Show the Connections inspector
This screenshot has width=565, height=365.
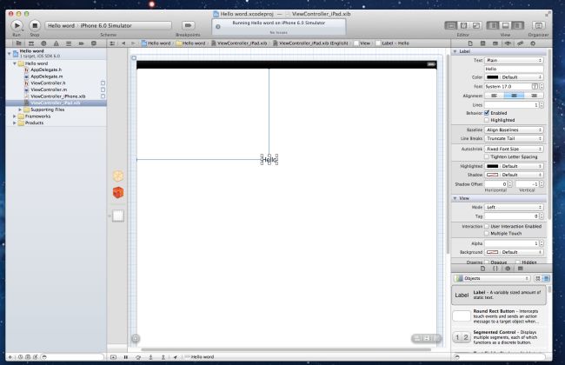[533, 43]
